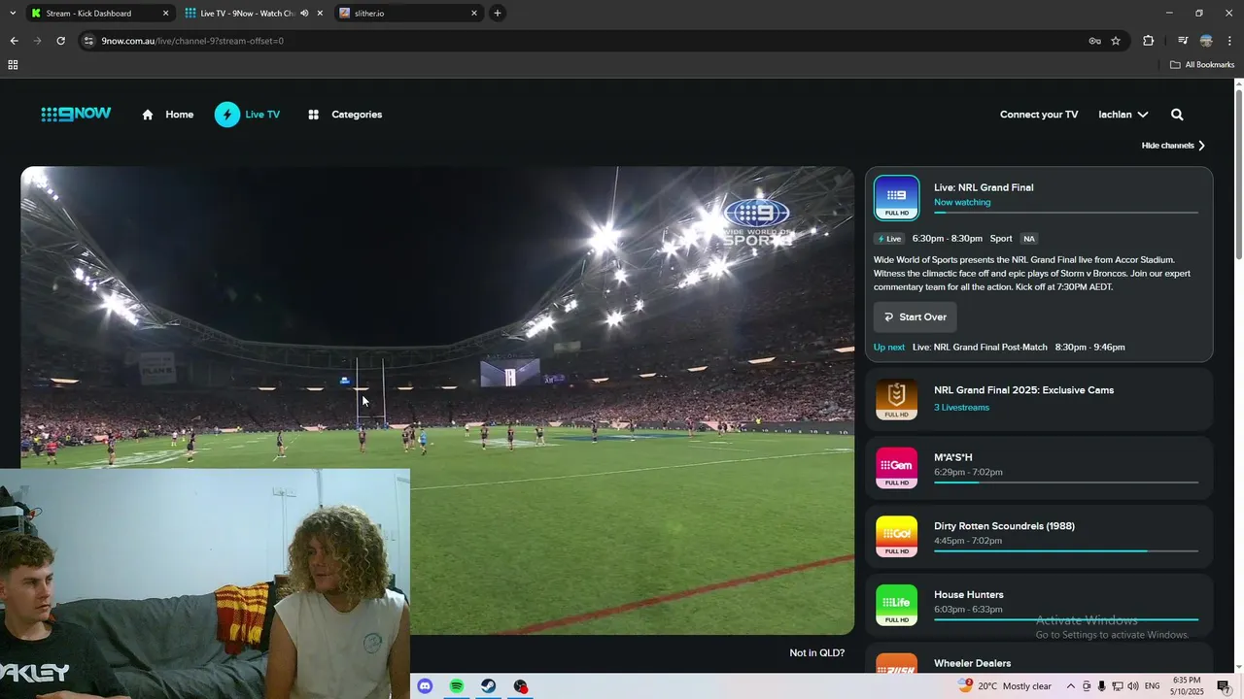Reload the current page

(x=60, y=41)
